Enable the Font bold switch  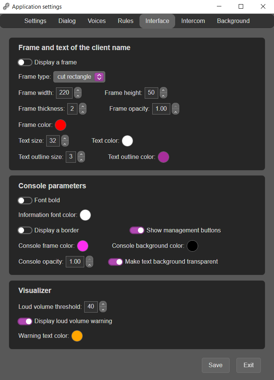25,200
